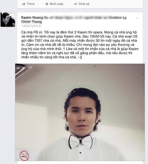Share the post using 'Chia sẻ' text
The image size is (148, 164).
(84, 4)
